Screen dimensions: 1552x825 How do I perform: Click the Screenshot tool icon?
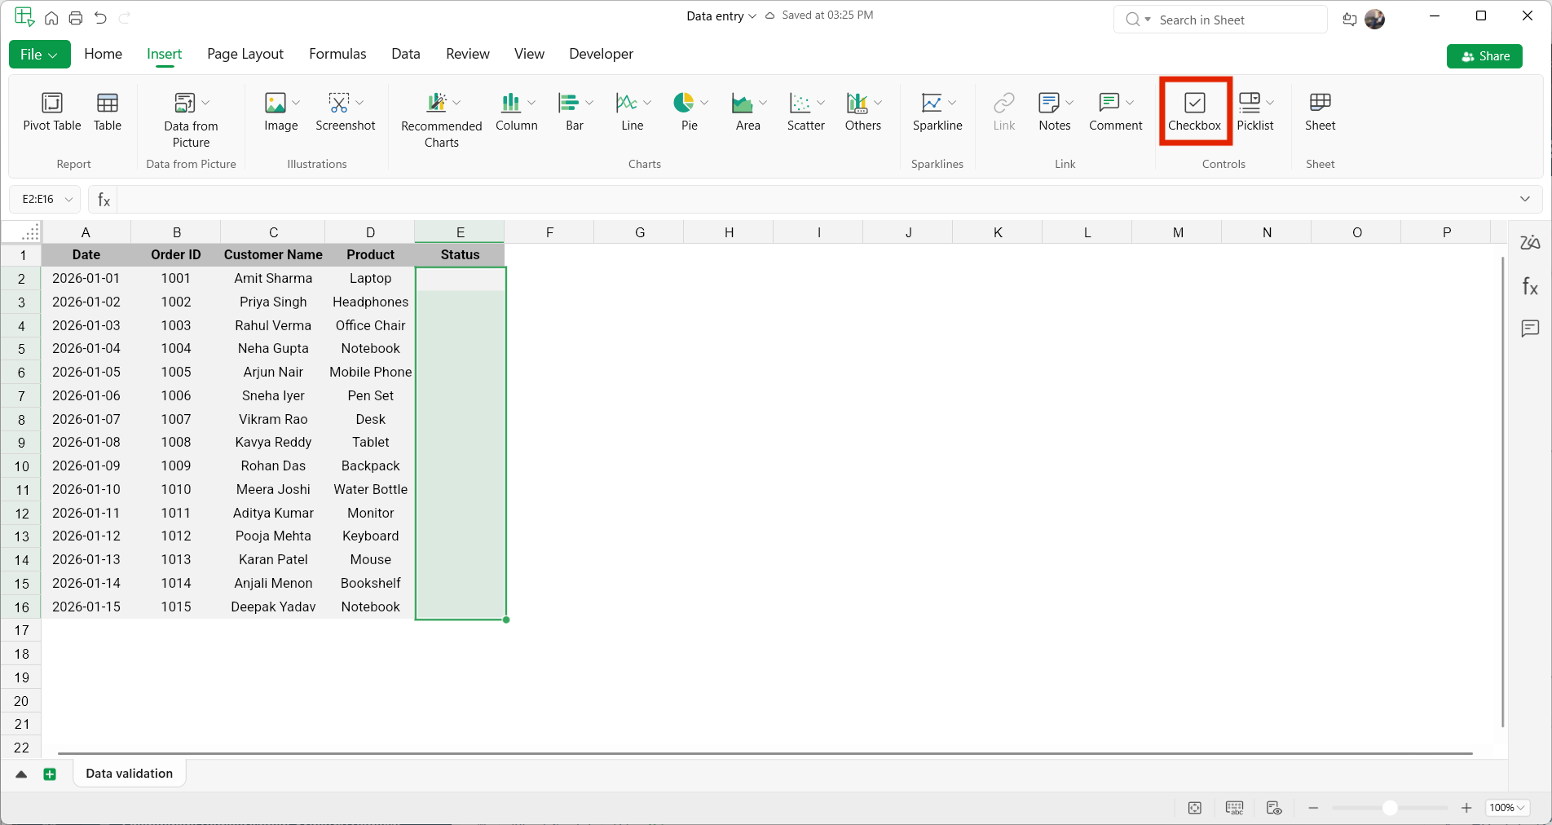339,104
